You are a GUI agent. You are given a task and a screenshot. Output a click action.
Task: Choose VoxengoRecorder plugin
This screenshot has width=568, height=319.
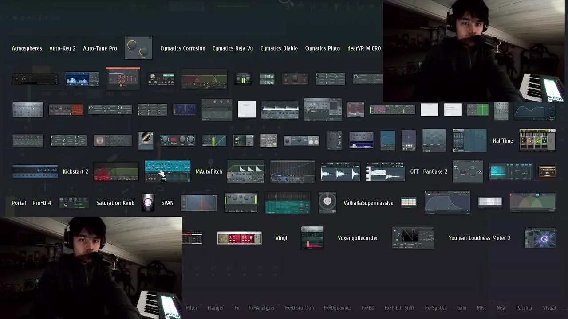coord(358,238)
